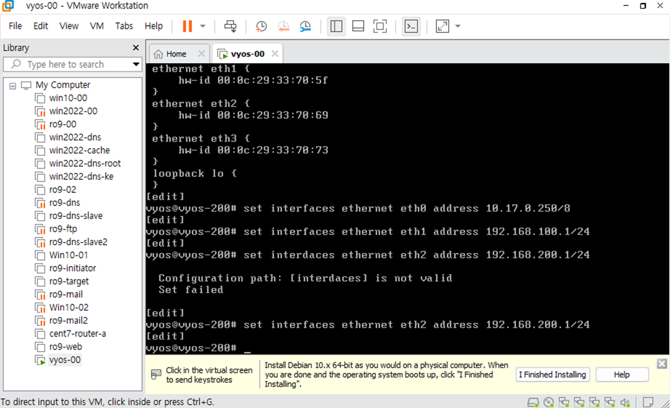The image size is (670, 408).
Task: Toggle the console view icon
Action: [411, 26]
